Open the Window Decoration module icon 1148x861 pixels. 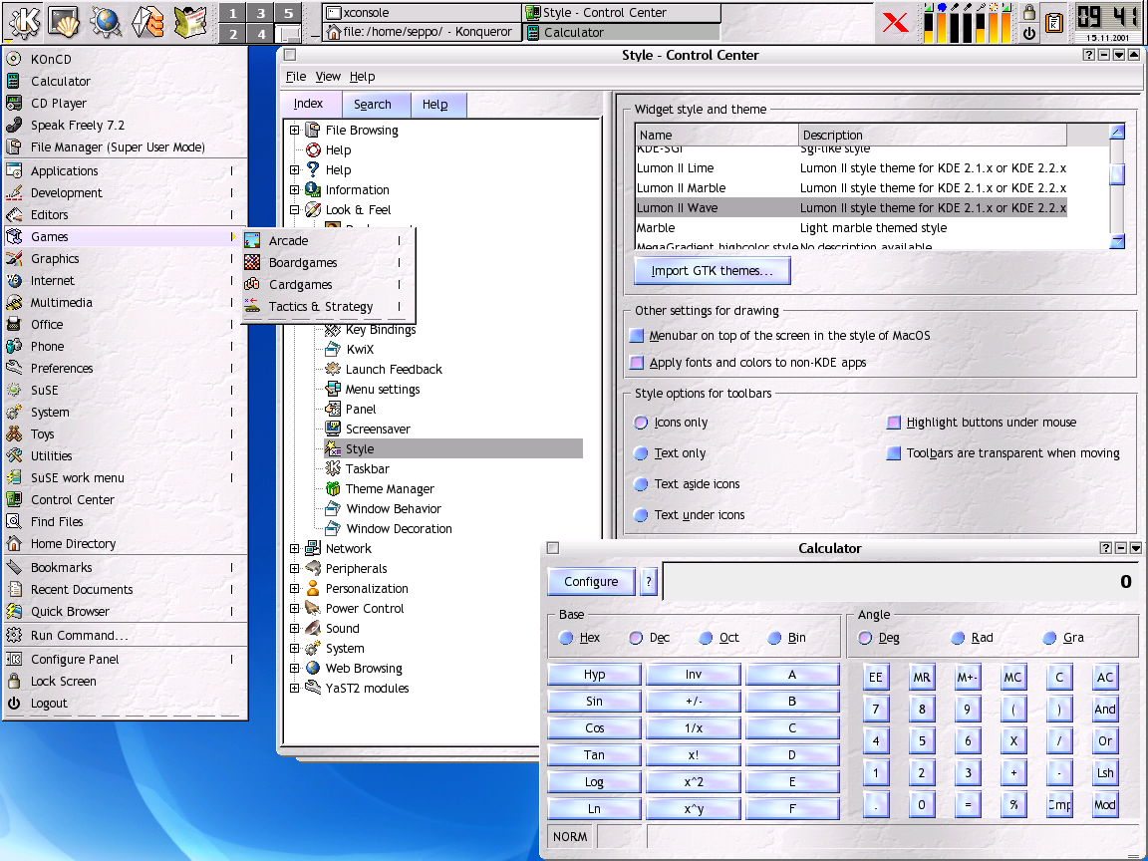[333, 528]
